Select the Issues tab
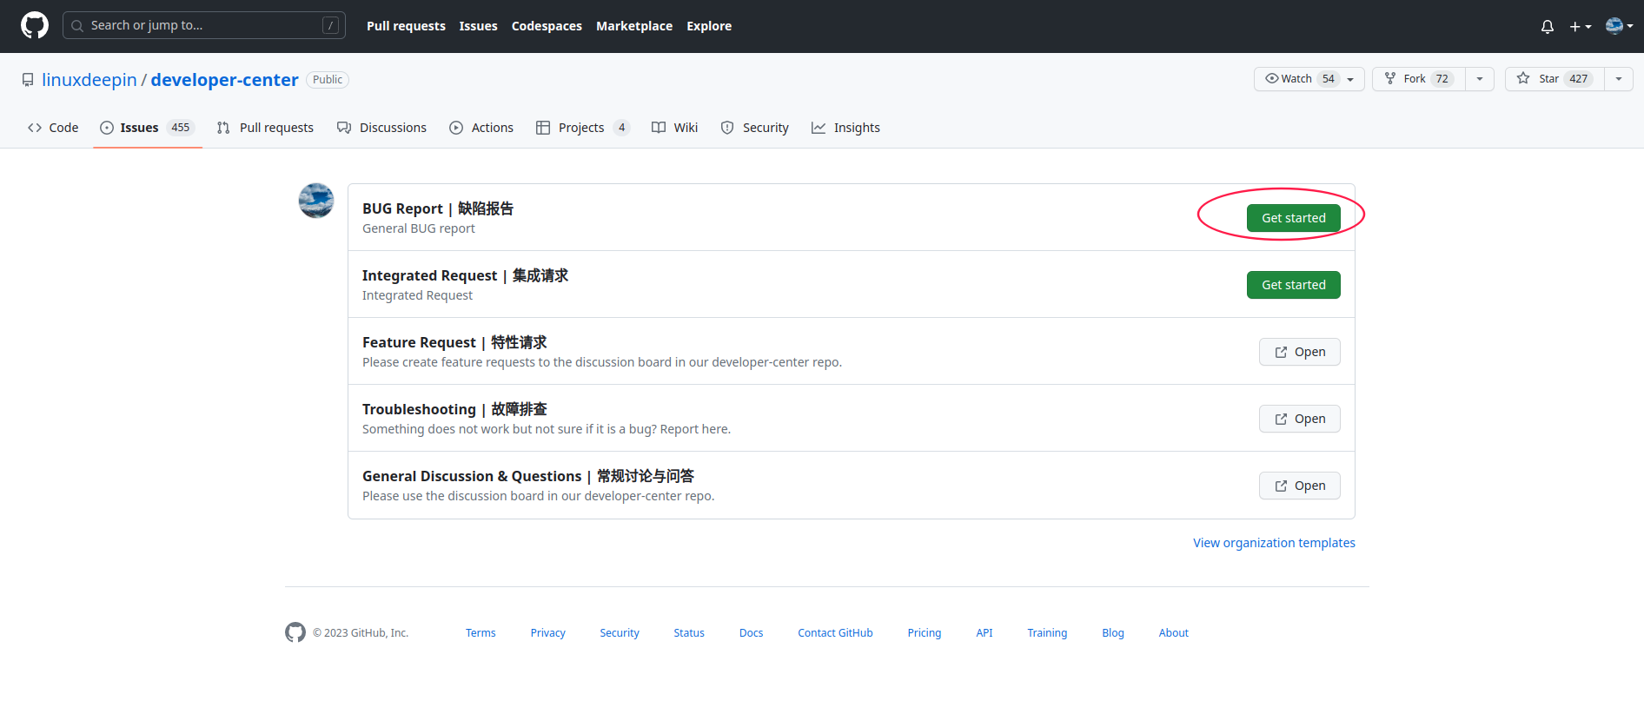This screenshot has height=714, width=1644. [x=148, y=128]
